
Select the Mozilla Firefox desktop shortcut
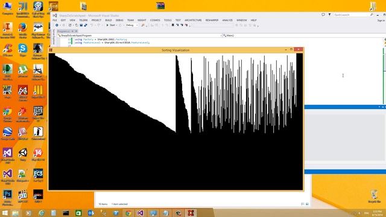point(23,31)
